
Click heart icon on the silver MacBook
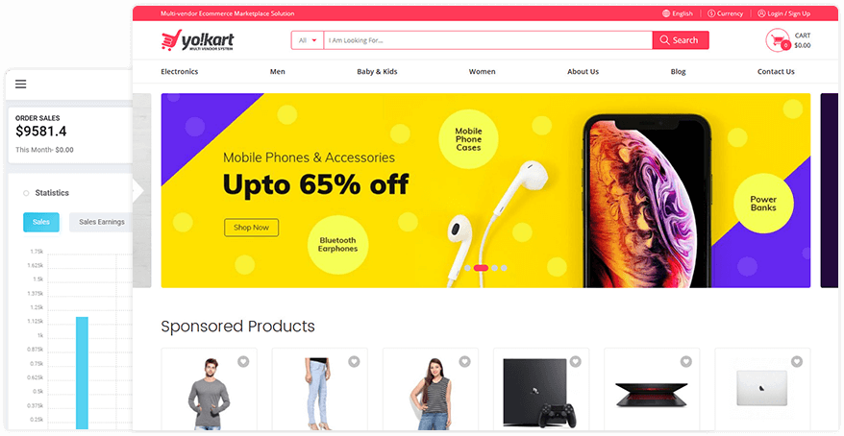pos(797,362)
